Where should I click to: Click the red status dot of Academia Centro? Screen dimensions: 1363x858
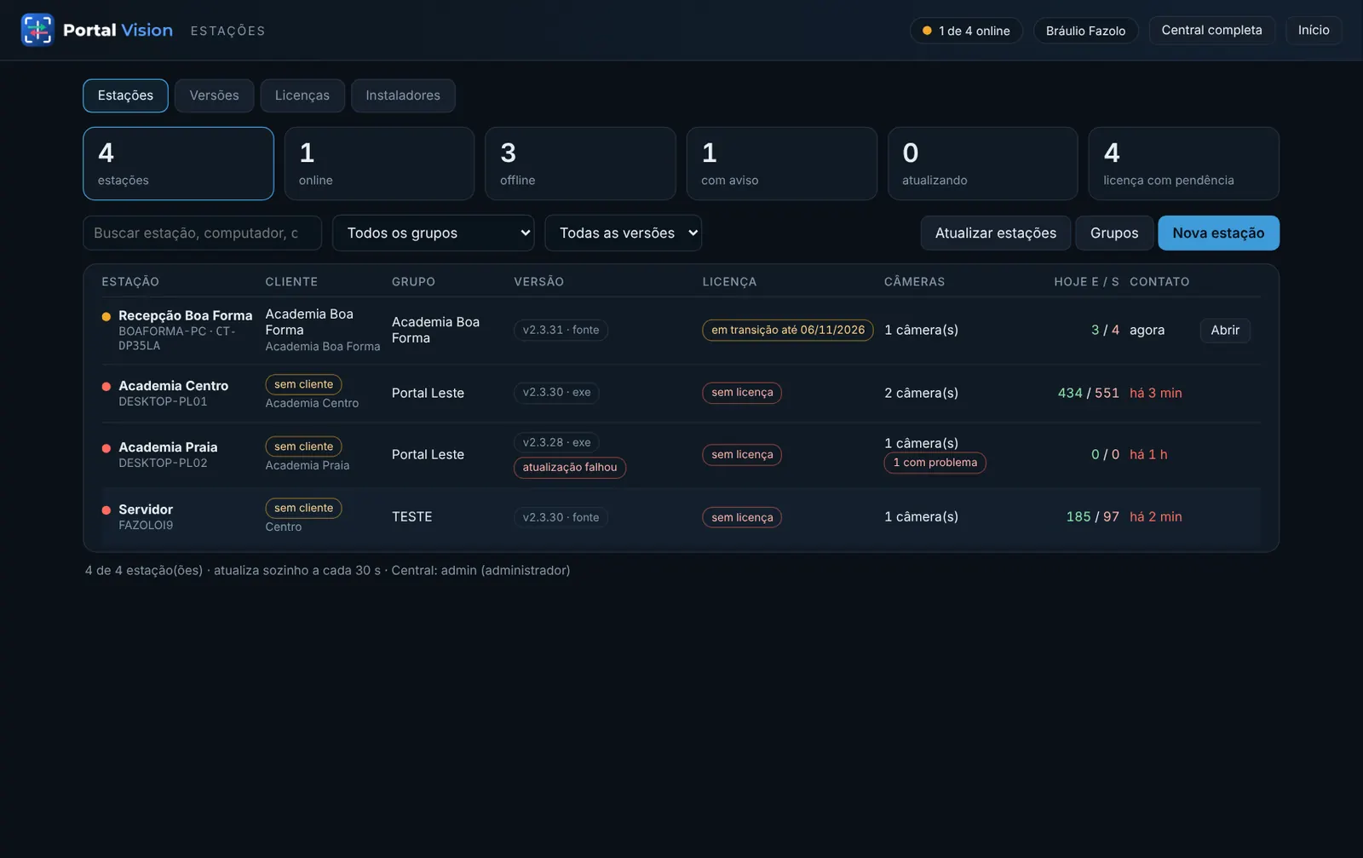pyautogui.click(x=106, y=386)
